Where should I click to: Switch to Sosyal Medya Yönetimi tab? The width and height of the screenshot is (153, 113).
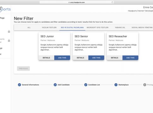142,28
